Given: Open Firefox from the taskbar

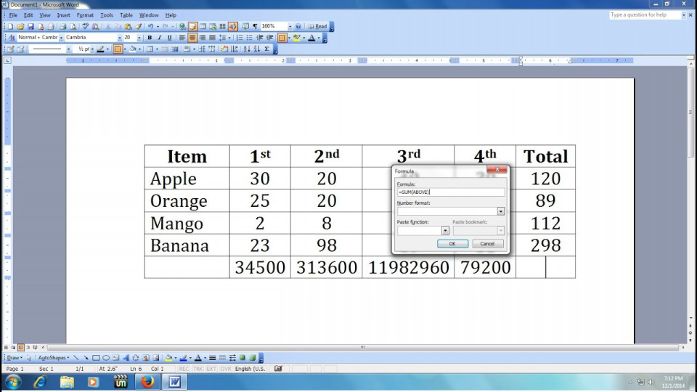Looking at the screenshot, I should [x=147, y=382].
